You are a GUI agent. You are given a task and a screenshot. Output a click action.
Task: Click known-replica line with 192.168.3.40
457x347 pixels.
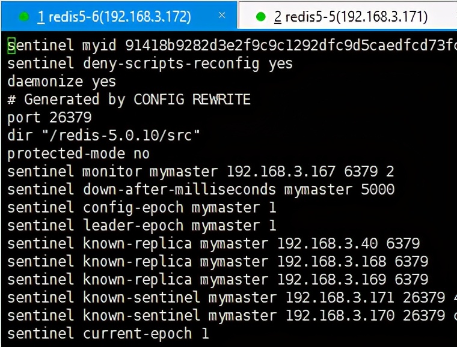point(213,244)
